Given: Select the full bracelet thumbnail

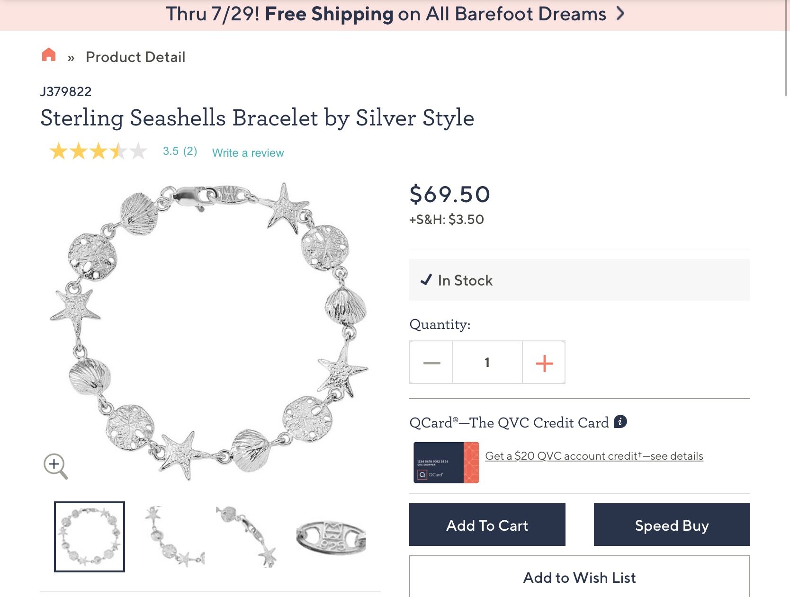Looking at the screenshot, I should [90, 536].
